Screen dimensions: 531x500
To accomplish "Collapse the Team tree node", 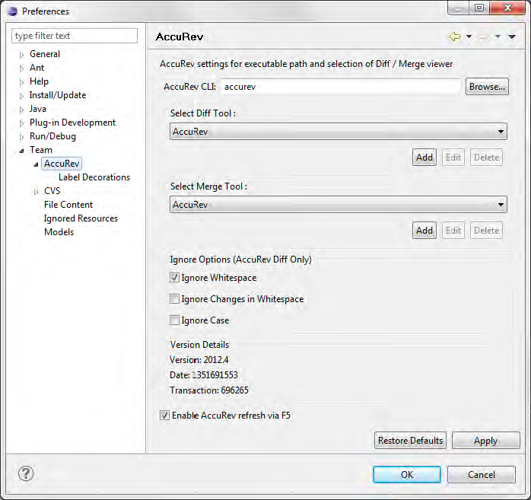I will pyautogui.click(x=21, y=150).
